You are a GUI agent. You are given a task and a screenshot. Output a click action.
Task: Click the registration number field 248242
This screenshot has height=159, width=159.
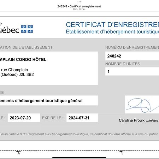point(132,56)
